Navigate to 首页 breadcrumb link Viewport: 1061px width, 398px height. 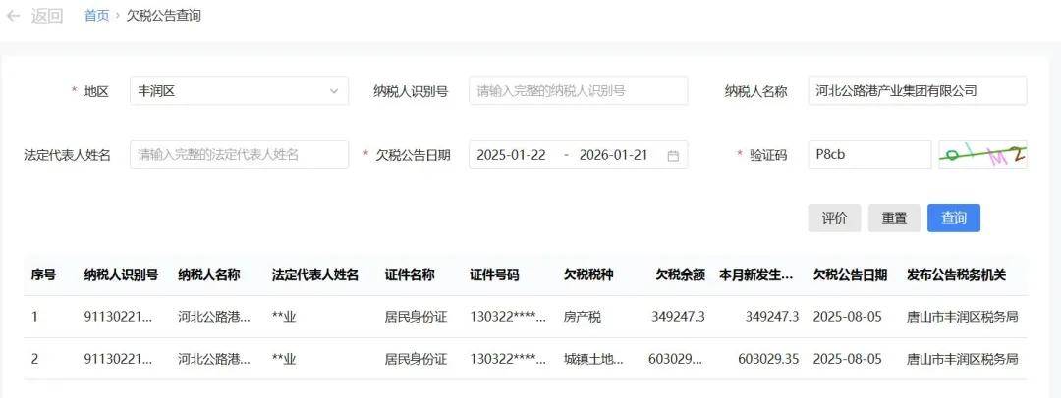[x=96, y=16]
